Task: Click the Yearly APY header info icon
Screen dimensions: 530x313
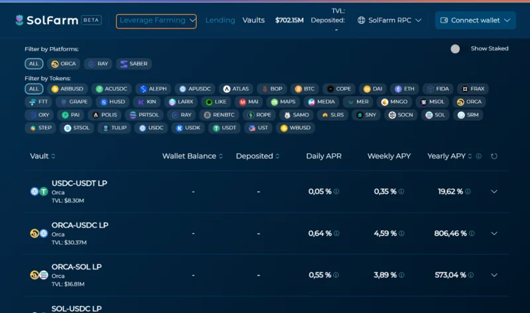Action: pyautogui.click(x=478, y=156)
